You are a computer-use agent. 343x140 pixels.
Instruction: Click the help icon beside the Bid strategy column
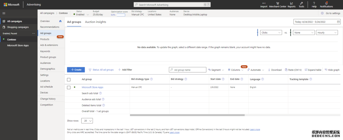(x=186, y=79)
